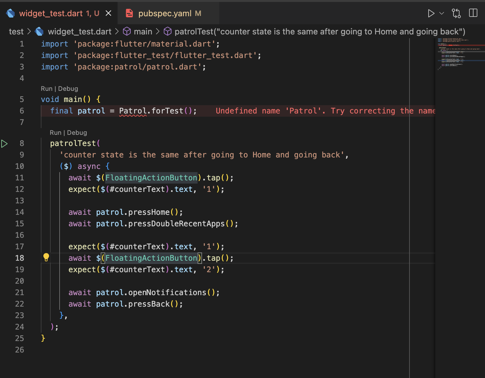Screen dimensions: 485x378
Task: Click the minimap code overview
Action: click(x=460, y=54)
